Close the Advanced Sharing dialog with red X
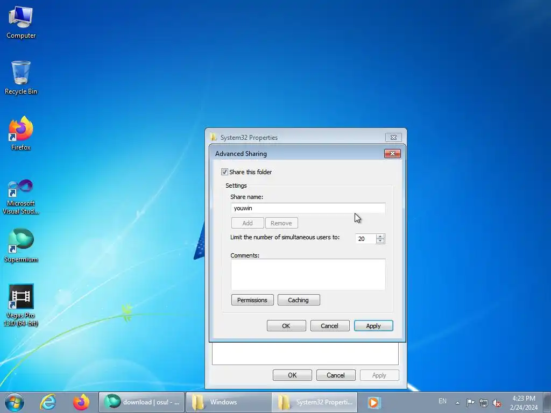The width and height of the screenshot is (551, 413). (392, 153)
